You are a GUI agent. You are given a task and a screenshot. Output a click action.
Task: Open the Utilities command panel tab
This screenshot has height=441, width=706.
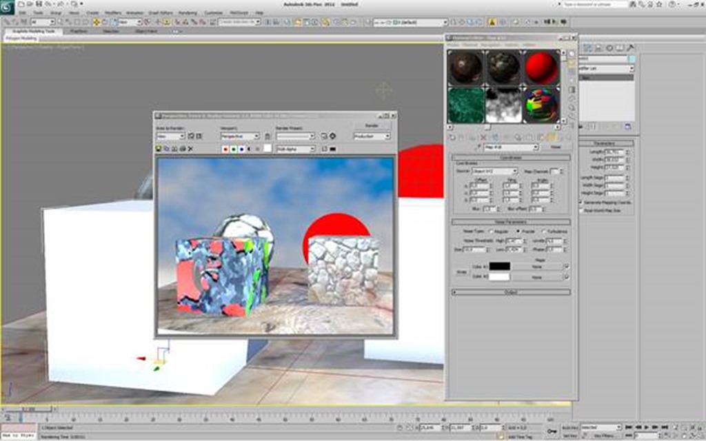click(x=631, y=48)
